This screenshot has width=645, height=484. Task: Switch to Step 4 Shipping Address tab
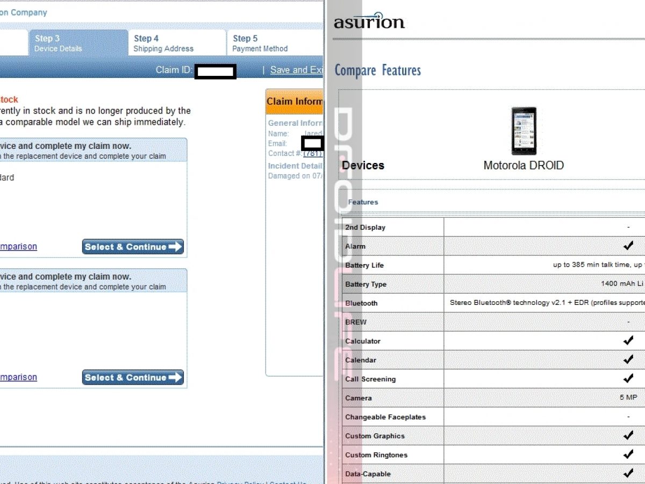(176, 43)
